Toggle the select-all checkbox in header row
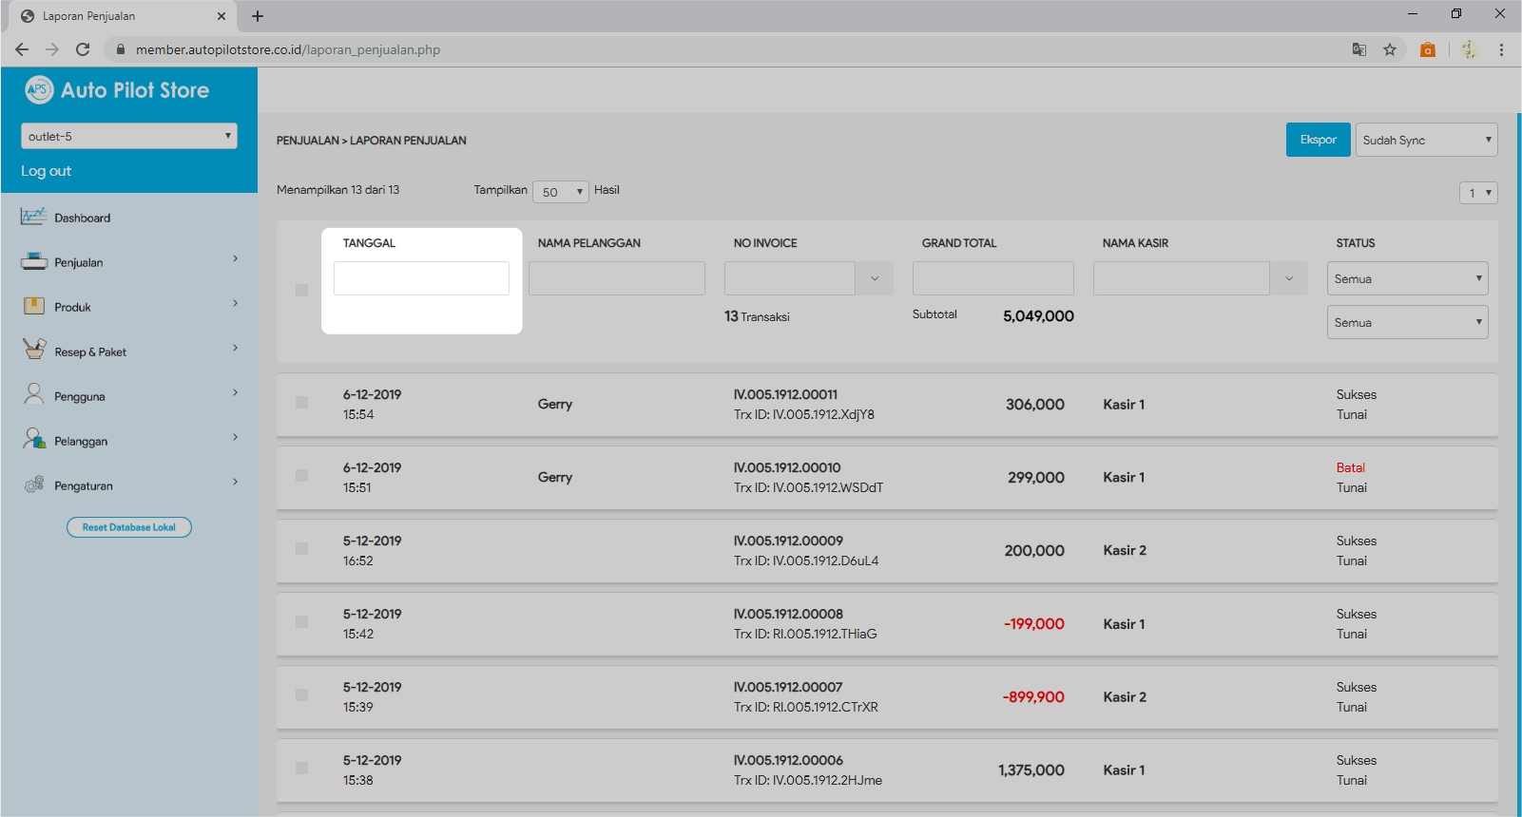This screenshot has width=1522, height=817. (301, 290)
